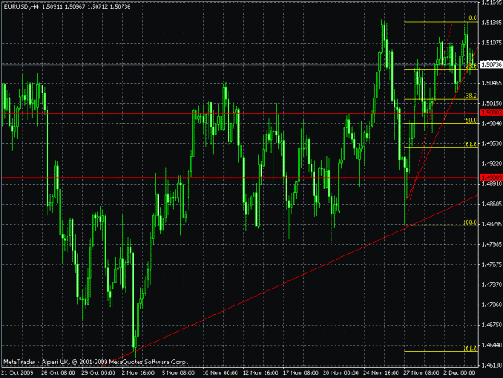Image resolution: width=503 pixels, height=378 pixels.
Task: Click the 17 Nov 08:00 date label
Action: [300, 373]
